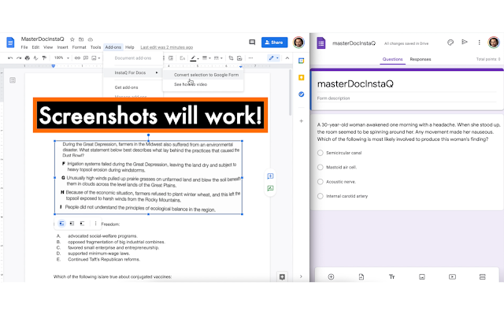Select the Mastoid air cell option
The image size is (504, 315).
pyautogui.click(x=321, y=167)
